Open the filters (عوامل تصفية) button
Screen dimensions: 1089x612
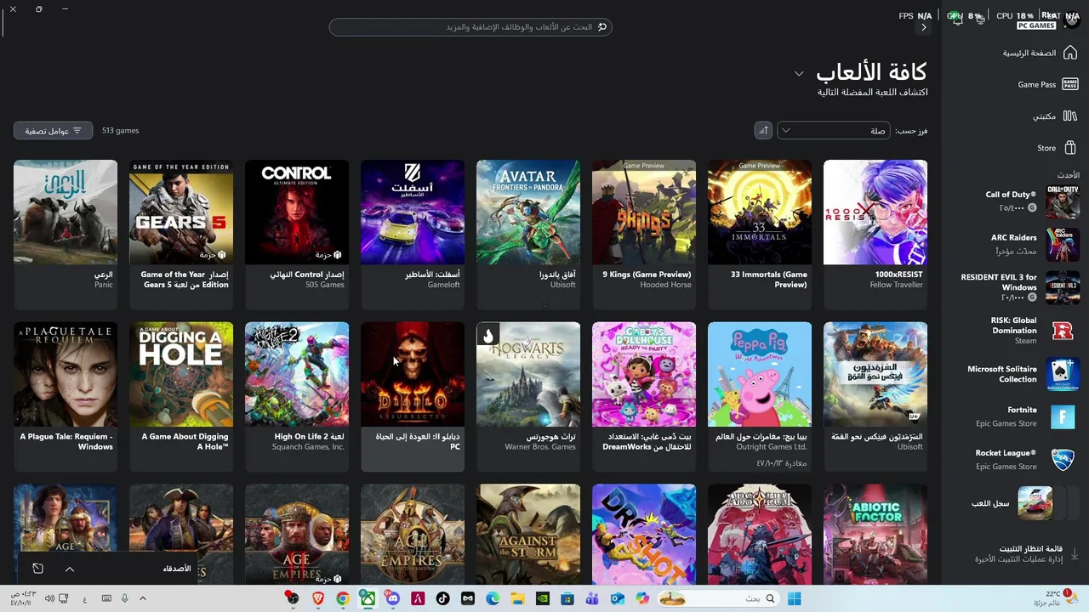pos(53,131)
